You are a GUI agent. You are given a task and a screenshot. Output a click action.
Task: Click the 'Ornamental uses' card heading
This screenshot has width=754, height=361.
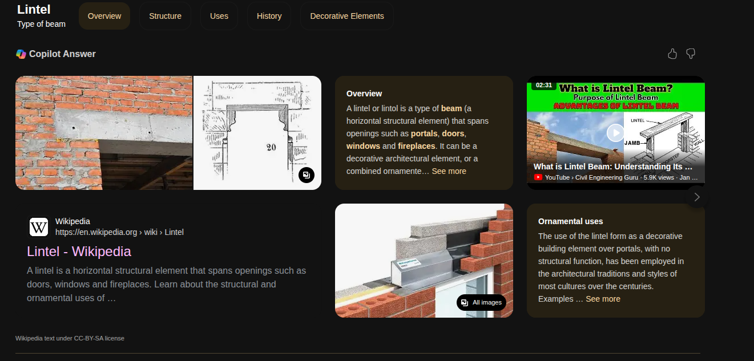tap(571, 221)
